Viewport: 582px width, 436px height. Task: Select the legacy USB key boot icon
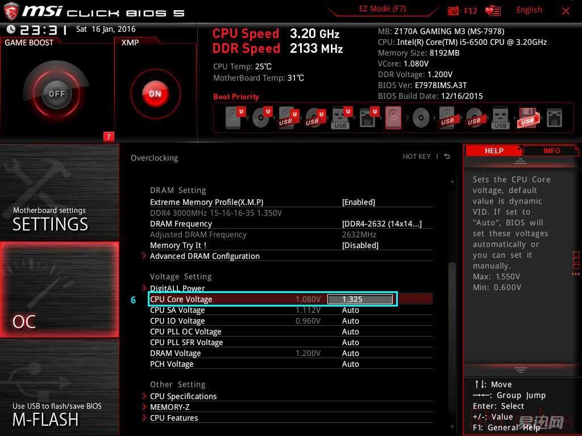(x=500, y=118)
